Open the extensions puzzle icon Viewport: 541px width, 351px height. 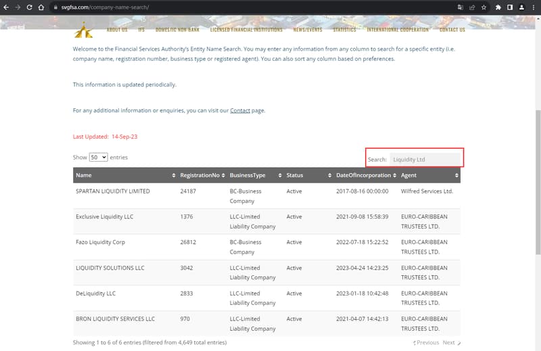pos(498,7)
